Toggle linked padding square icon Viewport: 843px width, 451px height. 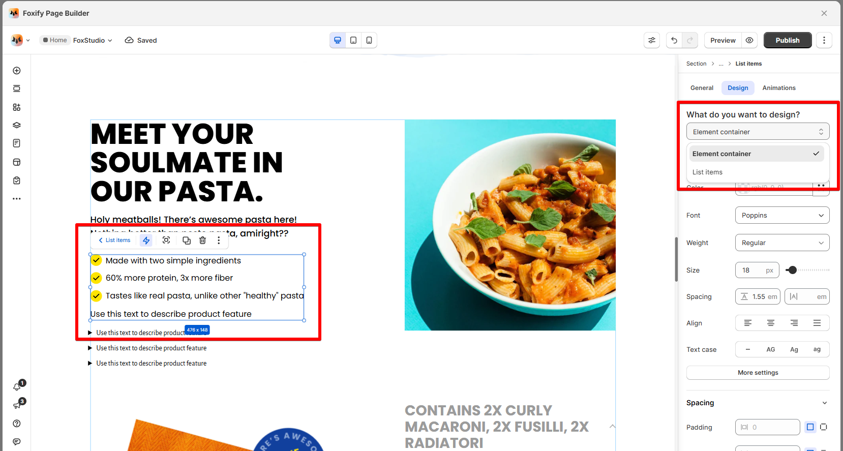pyautogui.click(x=810, y=427)
